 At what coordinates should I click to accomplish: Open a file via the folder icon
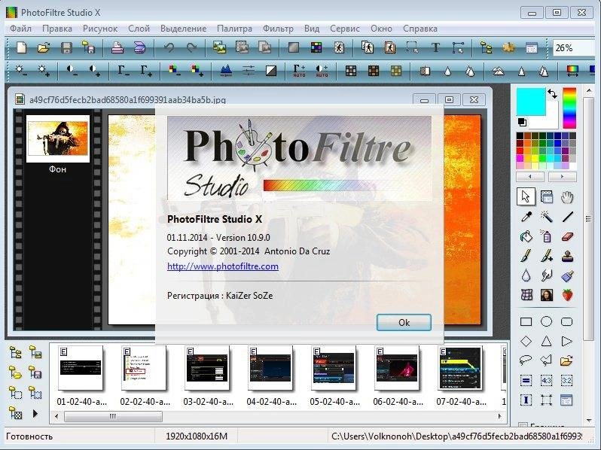coord(44,48)
